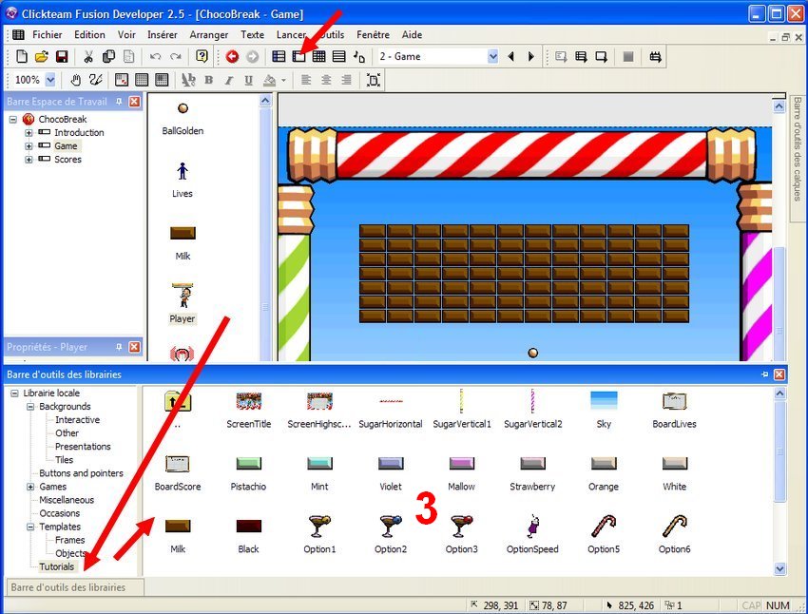Click the Underline U icon

pos(249,80)
